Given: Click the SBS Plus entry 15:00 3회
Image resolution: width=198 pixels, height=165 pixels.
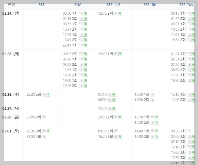Looking at the screenshot, I should pyautogui.click(x=178, y=152).
